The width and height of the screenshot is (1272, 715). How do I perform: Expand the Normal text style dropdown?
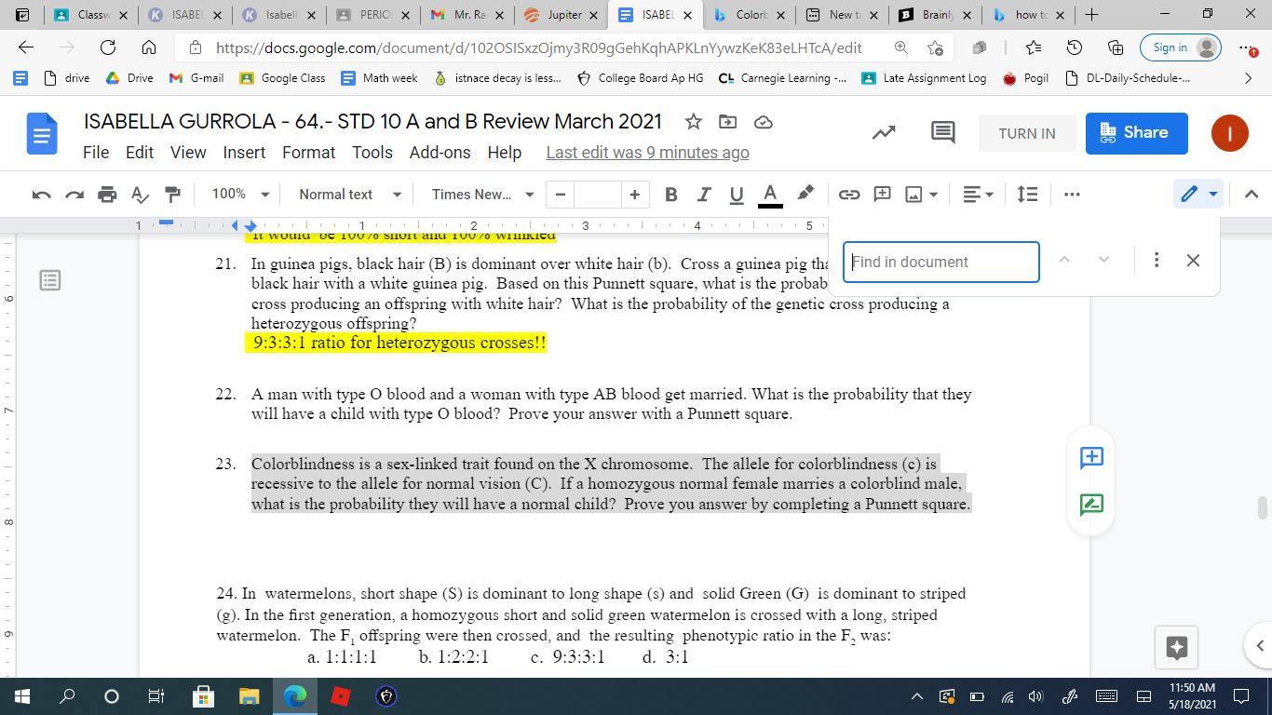349,194
